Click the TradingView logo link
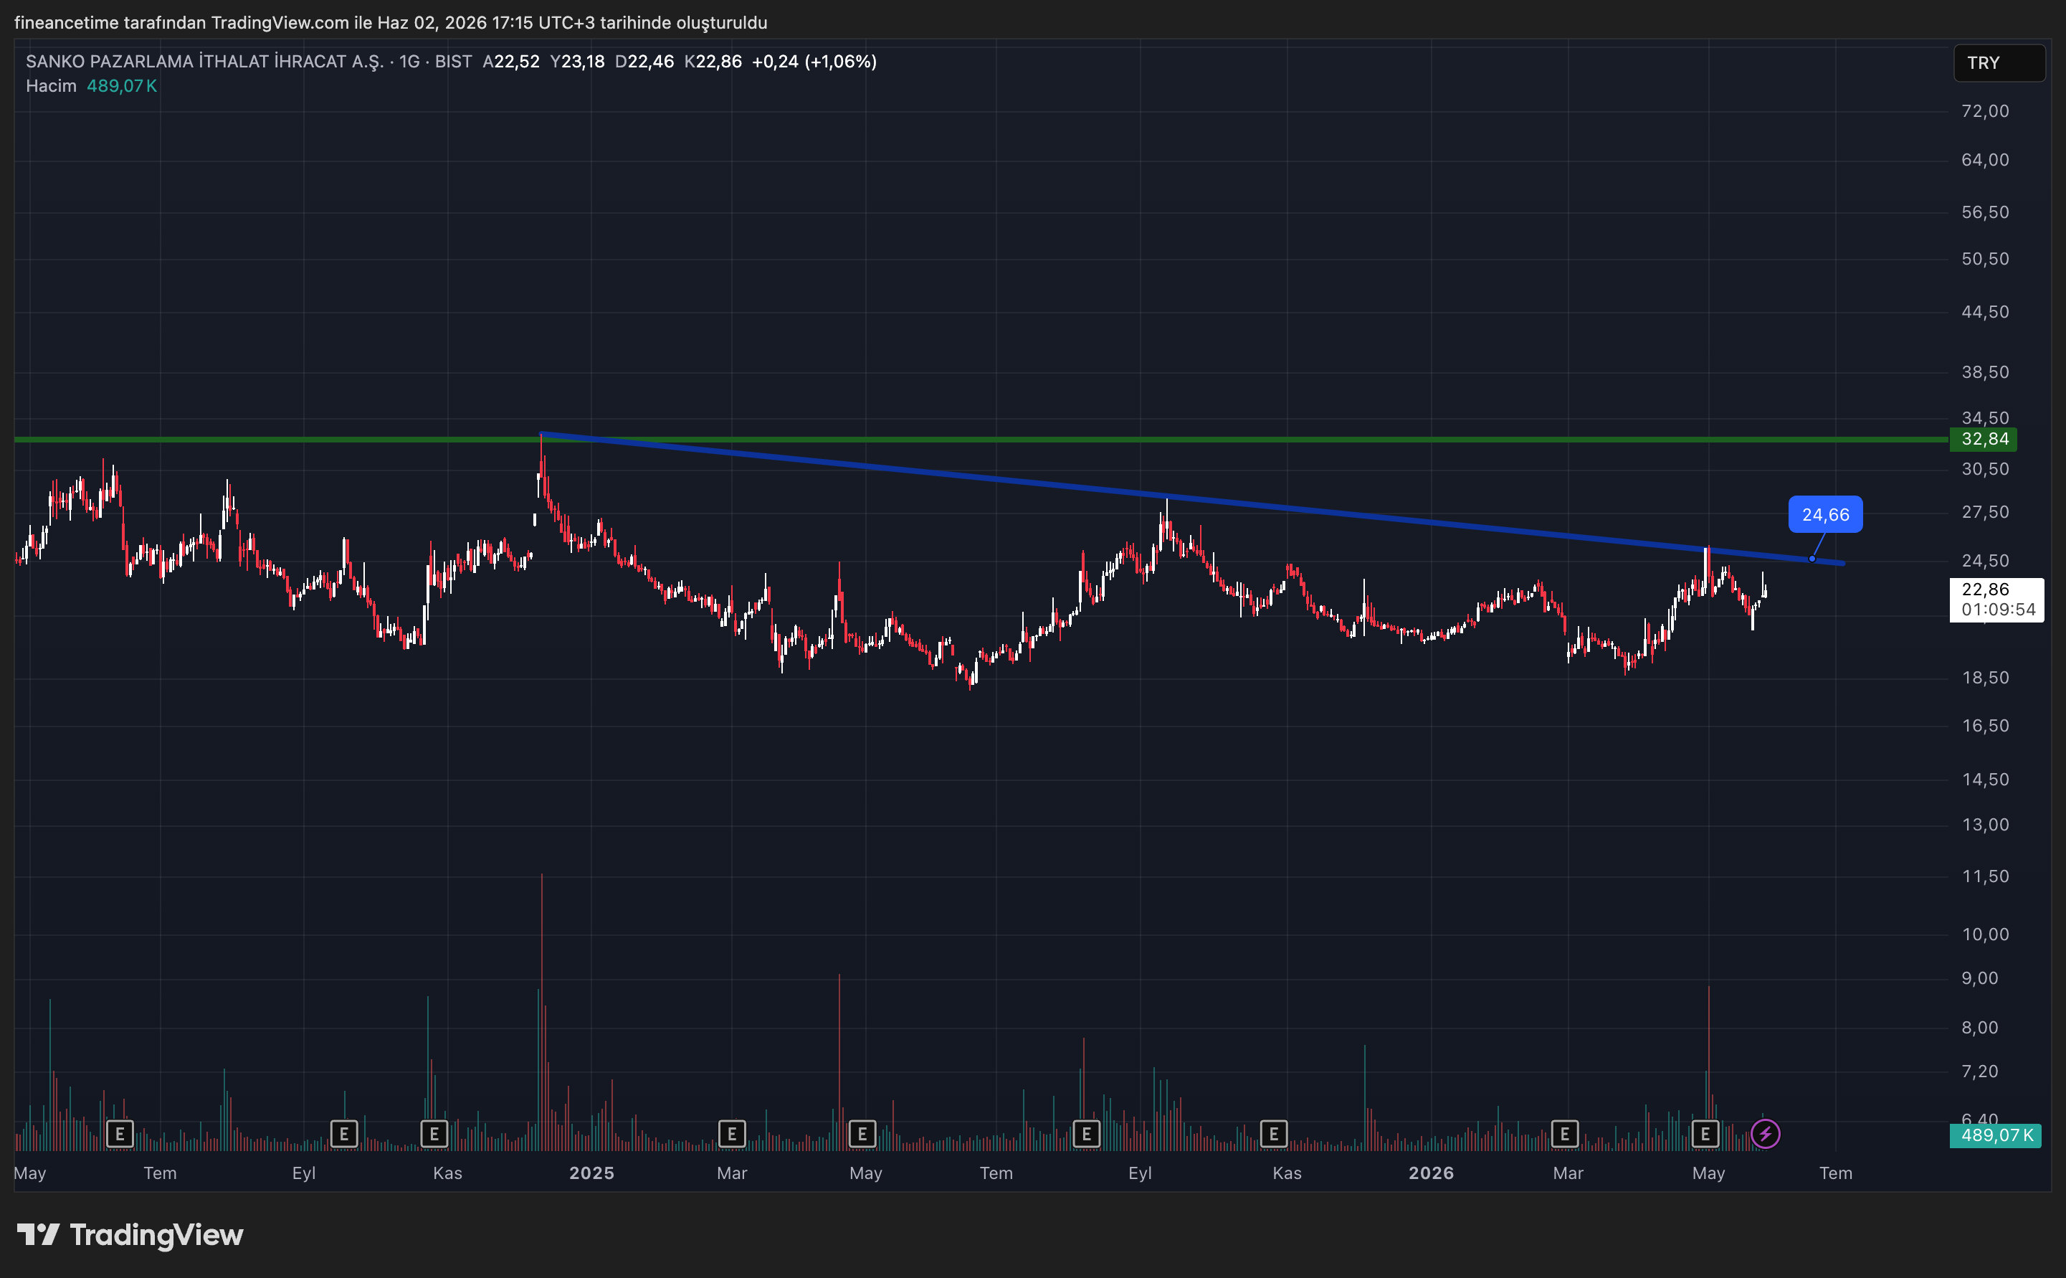 pyautogui.click(x=130, y=1235)
